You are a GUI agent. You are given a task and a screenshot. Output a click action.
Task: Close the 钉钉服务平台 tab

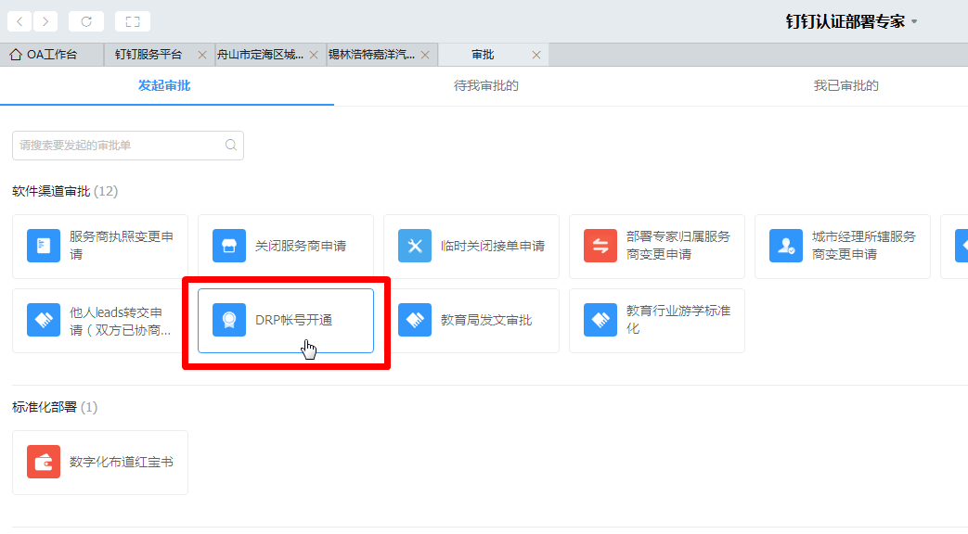click(x=202, y=55)
